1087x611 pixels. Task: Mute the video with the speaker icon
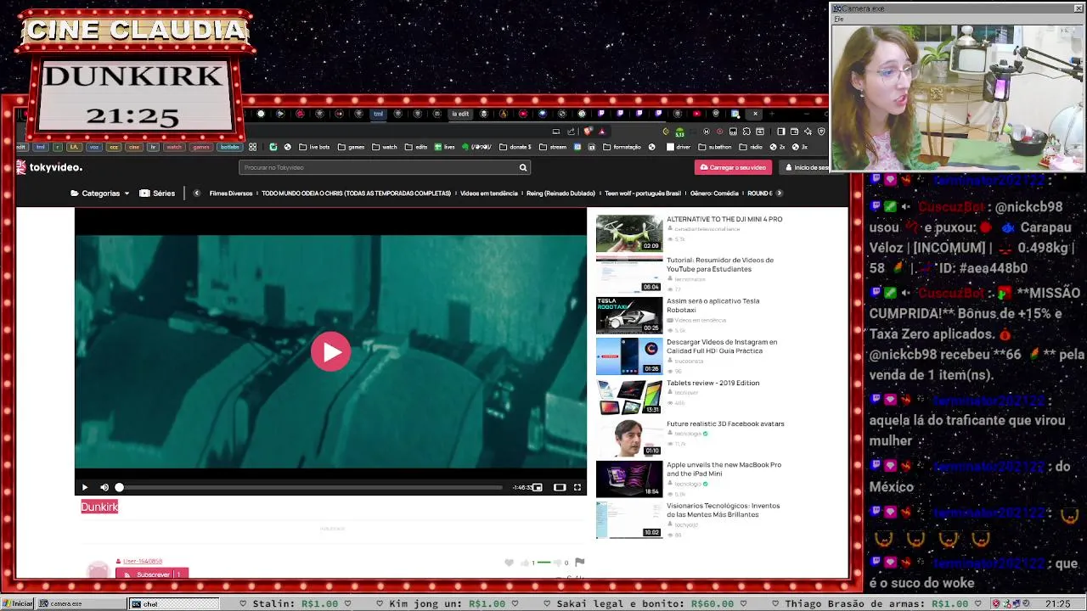point(104,487)
